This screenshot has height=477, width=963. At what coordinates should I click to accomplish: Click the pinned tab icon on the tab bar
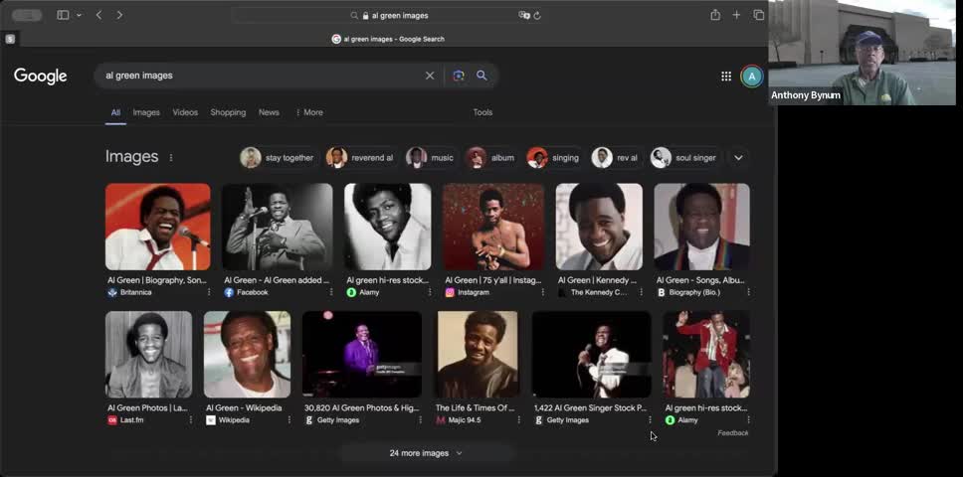(x=10, y=39)
